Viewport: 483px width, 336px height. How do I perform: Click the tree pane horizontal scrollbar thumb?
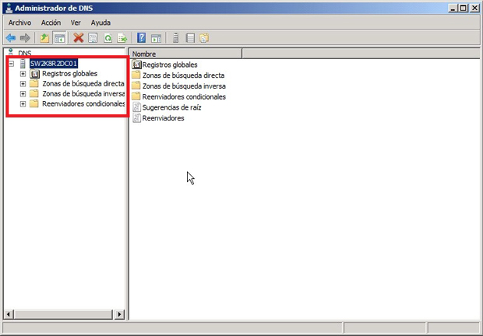tap(63, 314)
